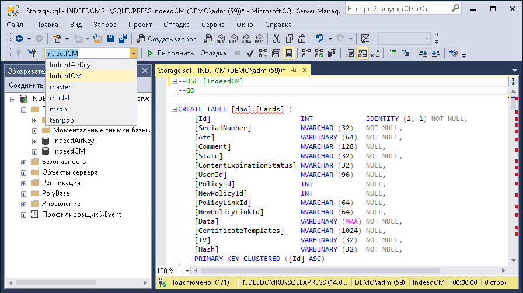This screenshot has width=523, height=293.
Task: Click the Save All icon
Action: [123, 39]
